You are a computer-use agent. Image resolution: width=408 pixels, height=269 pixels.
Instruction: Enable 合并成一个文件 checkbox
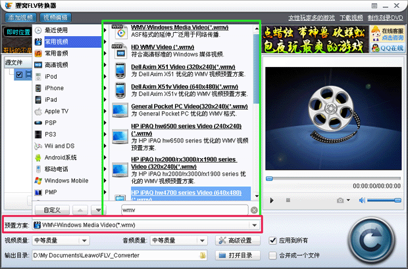pyautogui.click(x=272, y=255)
